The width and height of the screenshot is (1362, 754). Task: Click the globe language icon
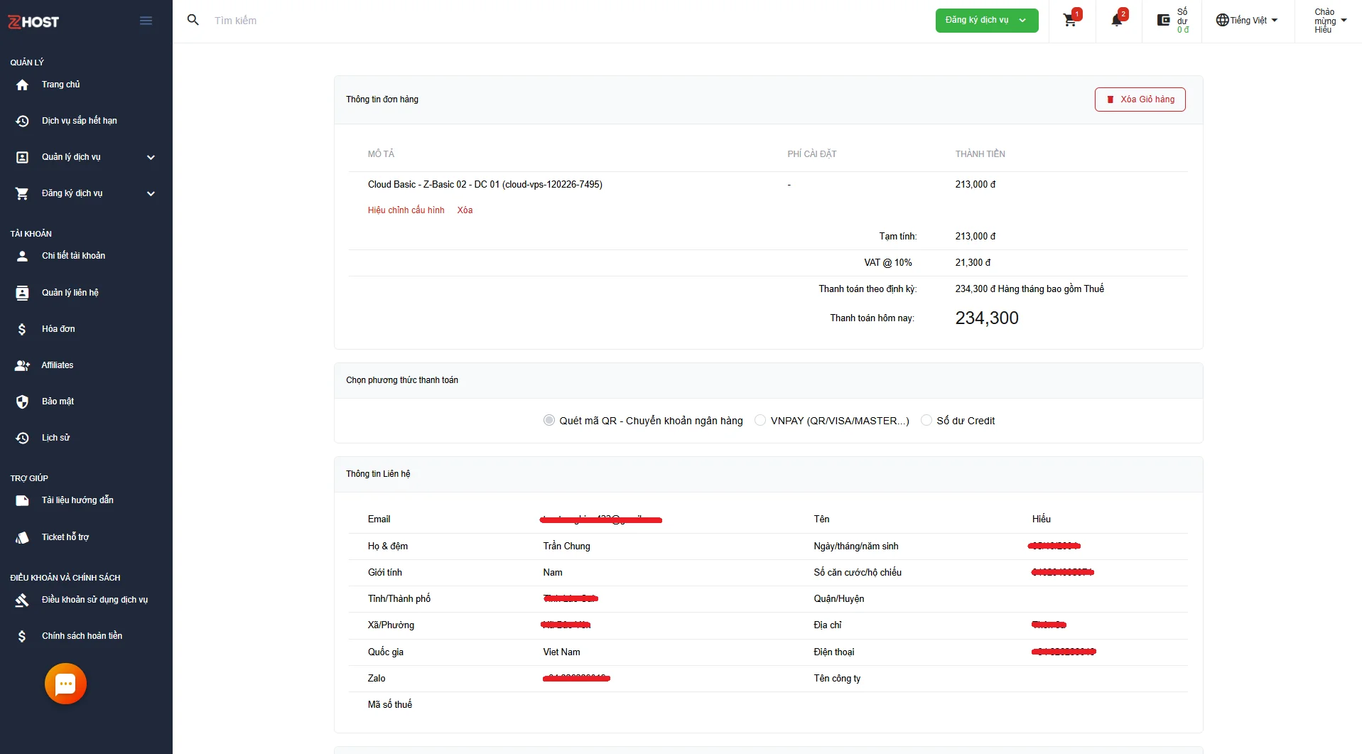(1222, 20)
